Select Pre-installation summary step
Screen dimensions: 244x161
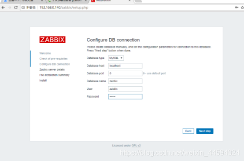click(x=55, y=75)
